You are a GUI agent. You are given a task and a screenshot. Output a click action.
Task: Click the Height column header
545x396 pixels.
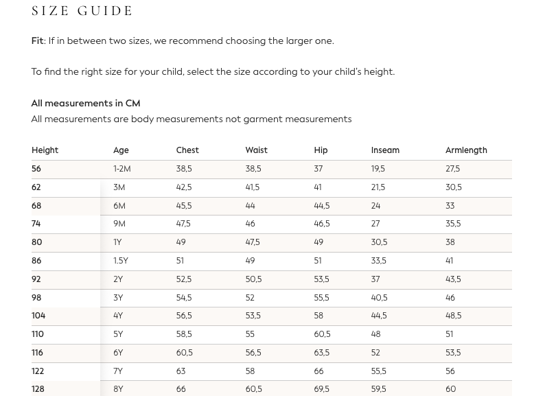pyautogui.click(x=45, y=150)
